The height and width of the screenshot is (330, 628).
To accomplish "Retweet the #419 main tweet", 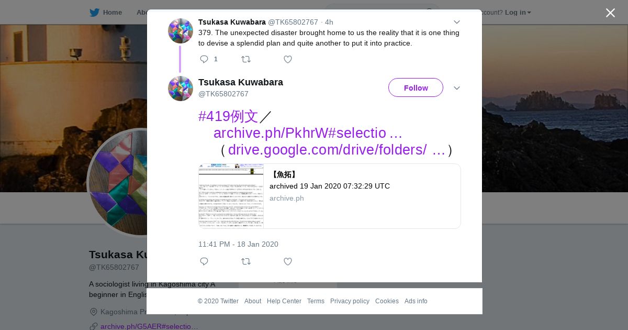I will [x=246, y=261].
